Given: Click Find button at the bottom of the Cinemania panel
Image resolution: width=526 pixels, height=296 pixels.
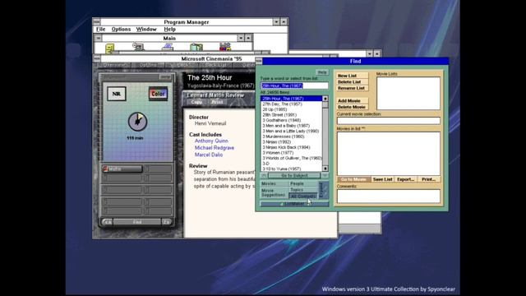Looking at the screenshot, I should coord(137,222).
